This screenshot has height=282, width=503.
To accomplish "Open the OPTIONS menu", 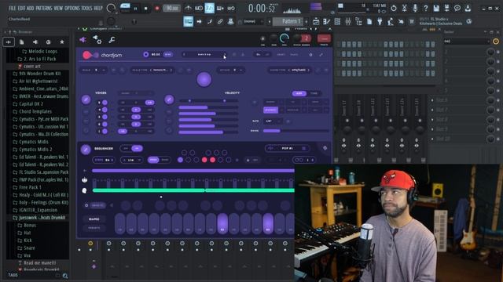I will [x=72, y=8].
